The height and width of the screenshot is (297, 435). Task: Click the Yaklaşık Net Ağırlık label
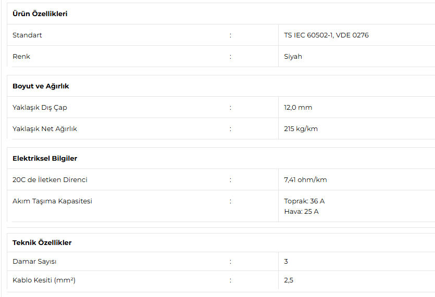pyautogui.click(x=45, y=129)
